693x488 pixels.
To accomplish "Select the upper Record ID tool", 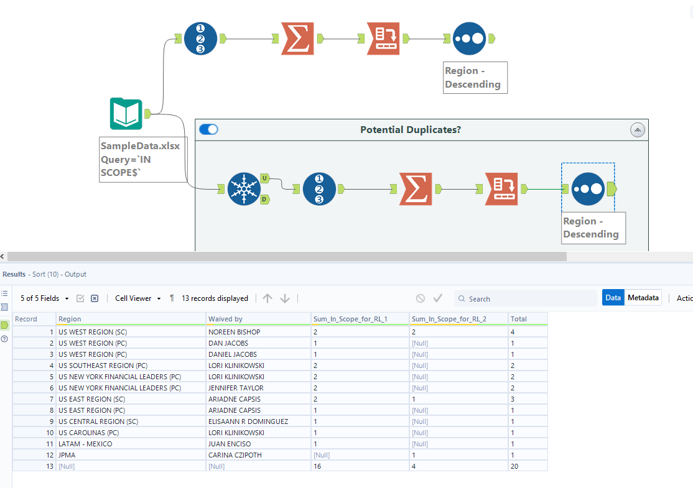I will [x=200, y=38].
